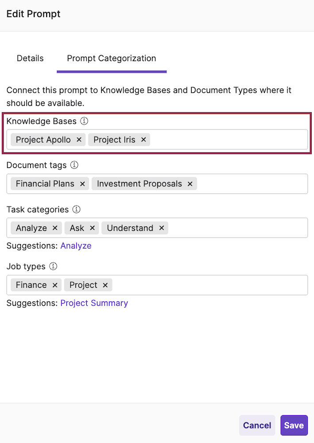Switch to the Details tab
Screen dimensions: 314x443
(x=30, y=59)
